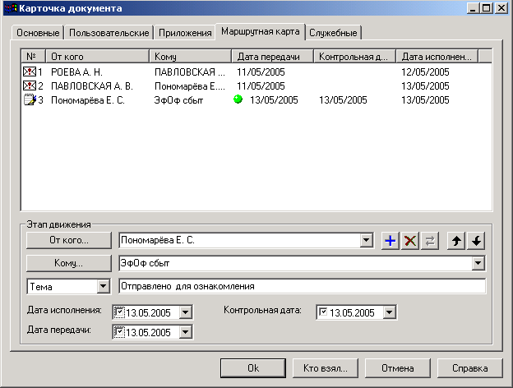Click the notepad icon in row 3
513x388 pixels.
tap(30, 99)
